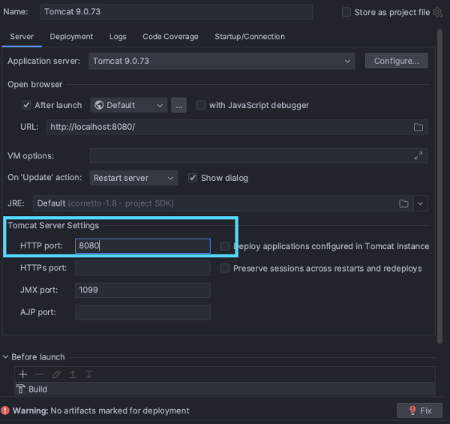Click the minus remove icon under Before launch
Screen dimensions: 450x424
[39, 374]
